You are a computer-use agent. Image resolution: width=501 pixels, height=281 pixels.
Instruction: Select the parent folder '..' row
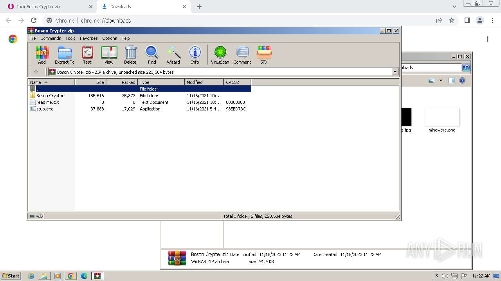pos(140,89)
